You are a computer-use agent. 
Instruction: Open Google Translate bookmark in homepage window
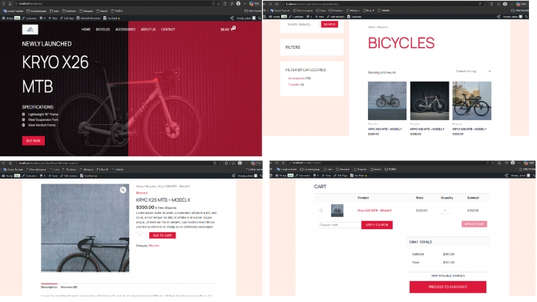click(x=14, y=11)
